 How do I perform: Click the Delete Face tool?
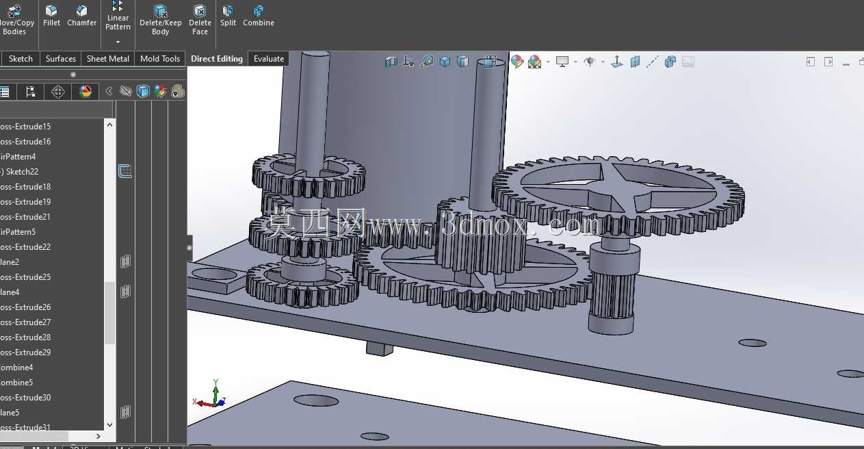click(200, 19)
